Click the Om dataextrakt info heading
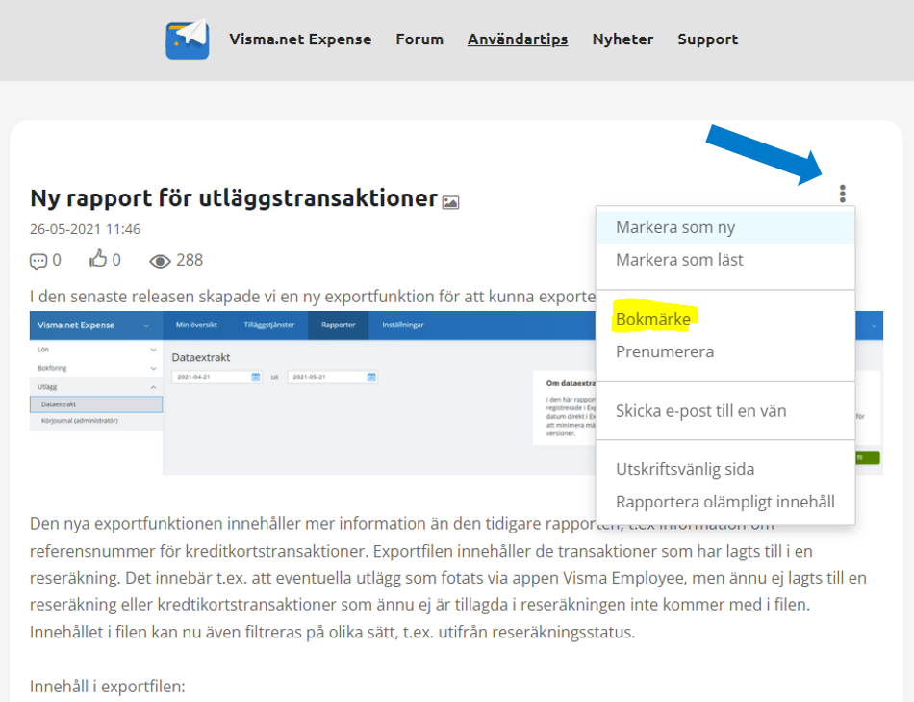 point(571,383)
